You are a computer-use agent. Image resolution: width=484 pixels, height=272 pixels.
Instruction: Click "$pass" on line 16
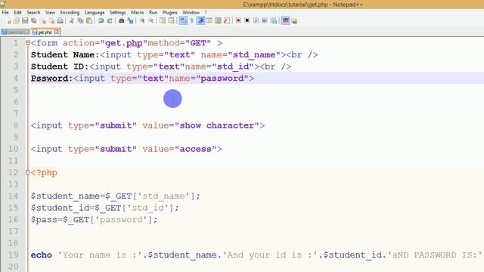[44, 220]
